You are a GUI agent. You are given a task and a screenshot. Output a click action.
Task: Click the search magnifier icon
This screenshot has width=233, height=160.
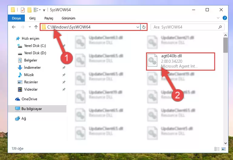click(x=220, y=27)
